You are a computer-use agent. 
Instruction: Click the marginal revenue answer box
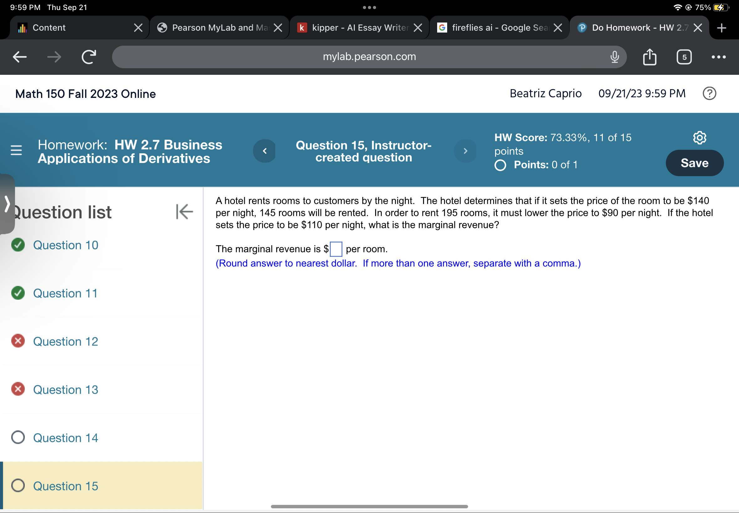(x=336, y=249)
